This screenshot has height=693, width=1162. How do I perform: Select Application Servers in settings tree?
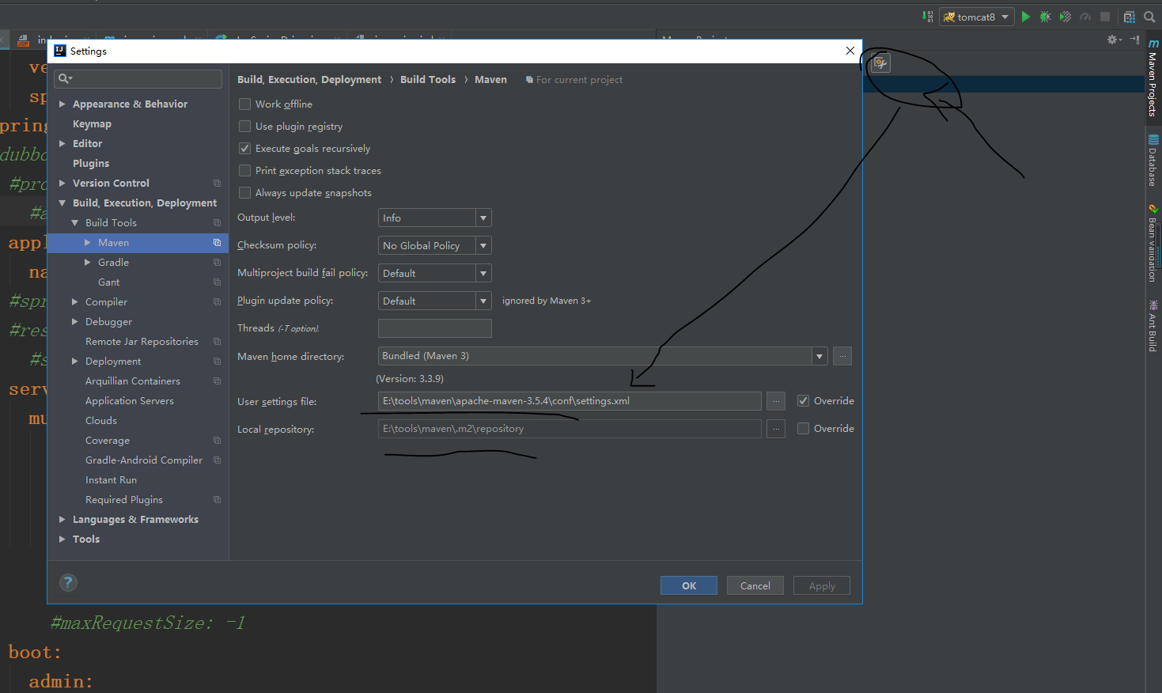130,401
